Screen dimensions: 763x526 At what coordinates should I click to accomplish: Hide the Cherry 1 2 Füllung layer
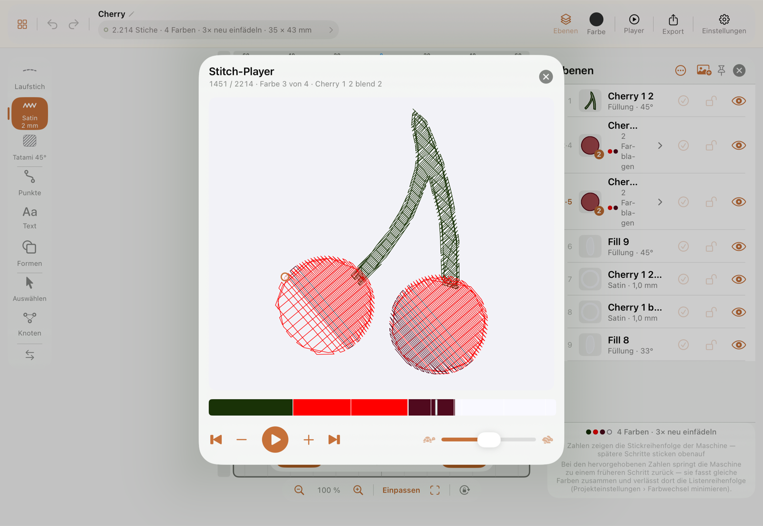click(x=739, y=101)
